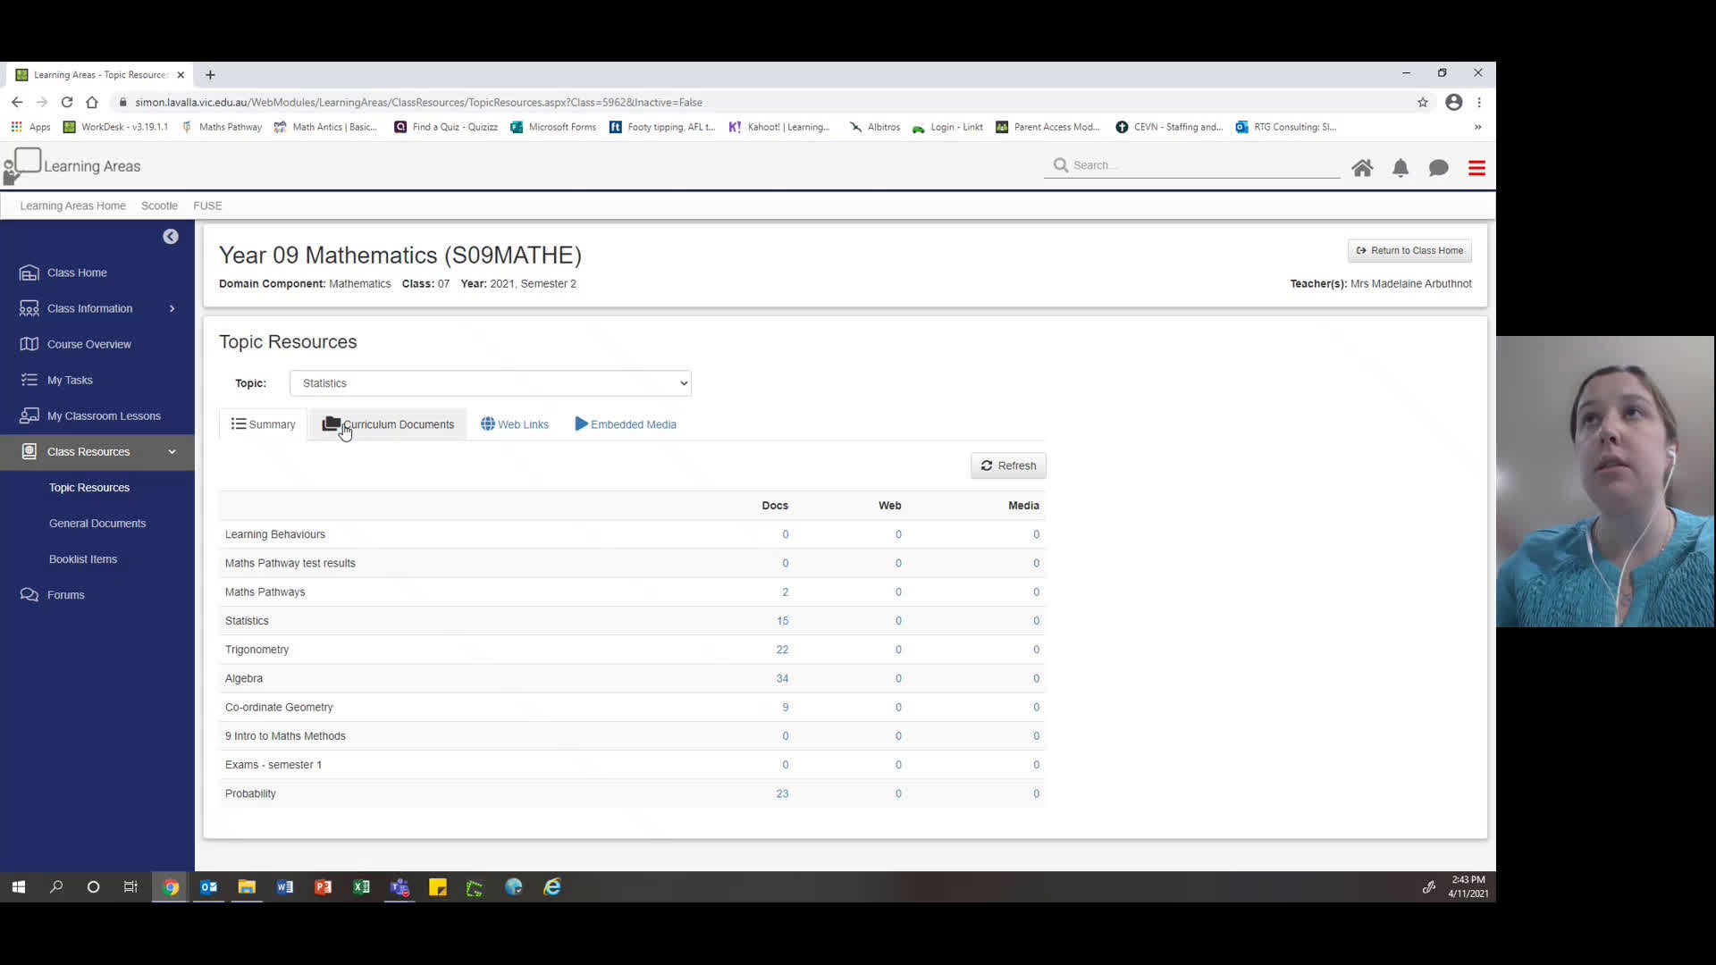Screen dimensions: 1716x965
Task: Open the messages chat bubble icon
Action: click(x=1438, y=167)
